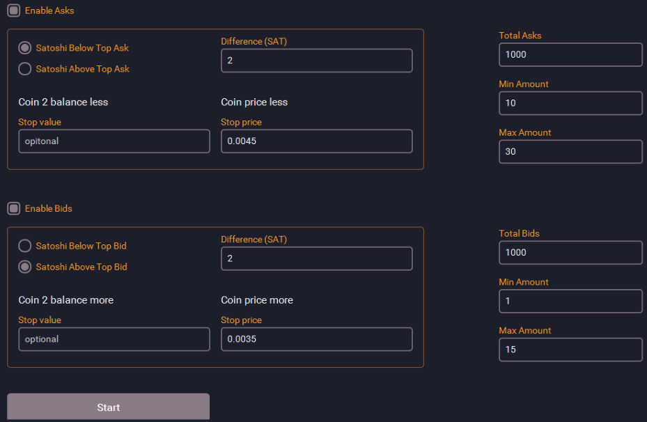Click the asks Max Amount field showing 30
Screen dimensions: 647x422
(570, 151)
